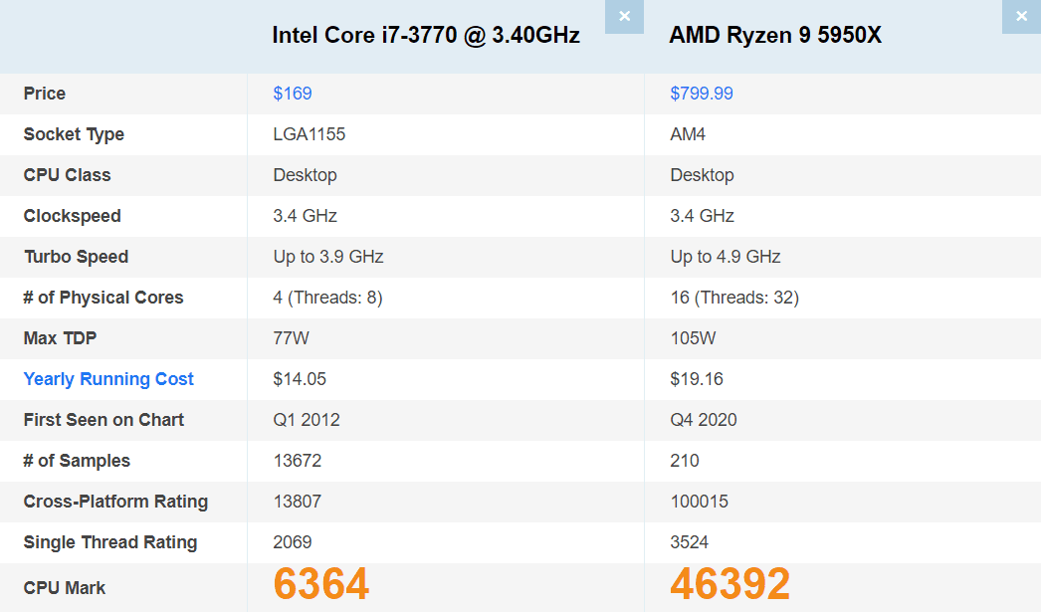
Task: Remove Intel Core i7-3770 column with X
Action: click(624, 17)
